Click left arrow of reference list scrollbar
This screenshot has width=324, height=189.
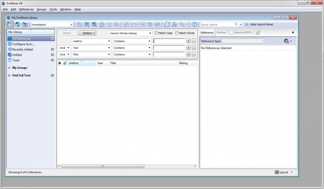[59, 166]
